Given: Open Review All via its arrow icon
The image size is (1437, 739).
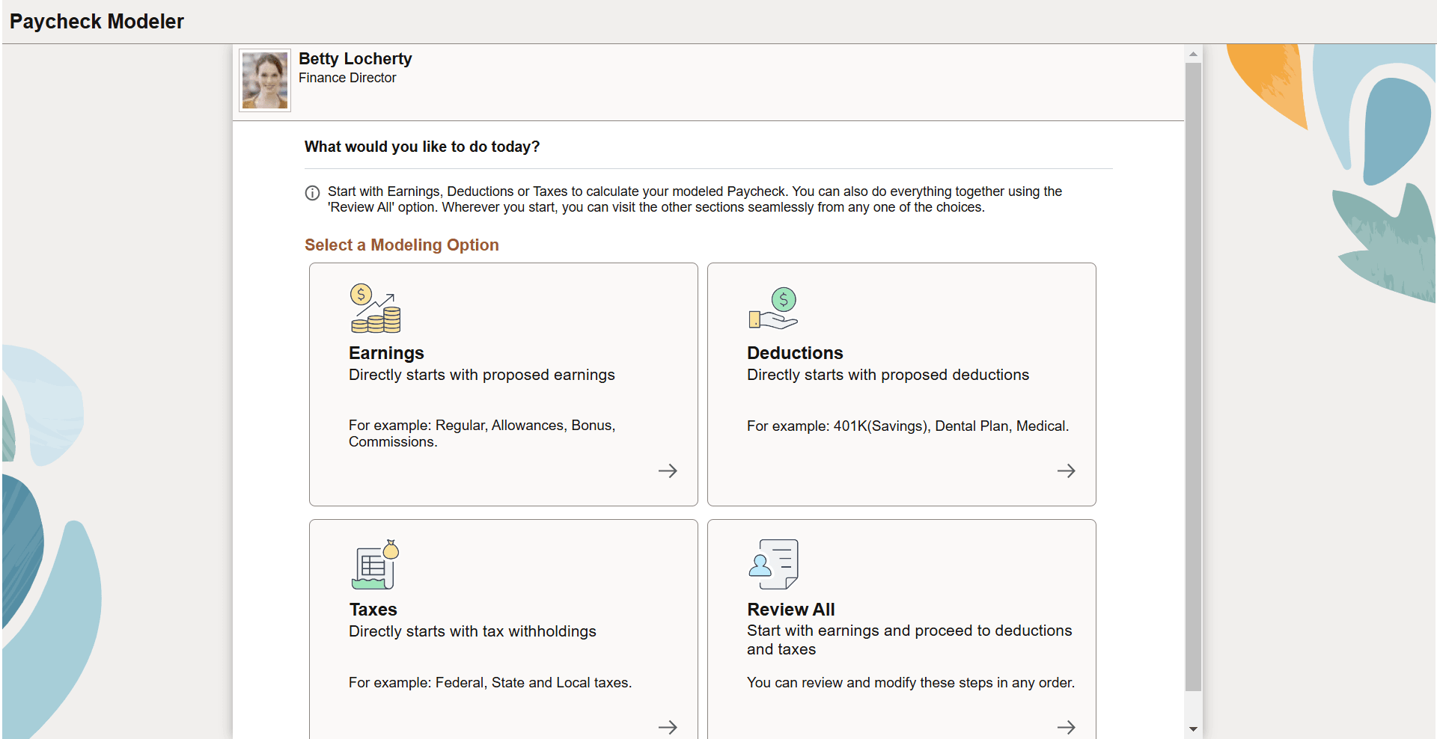Looking at the screenshot, I should [1066, 726].
